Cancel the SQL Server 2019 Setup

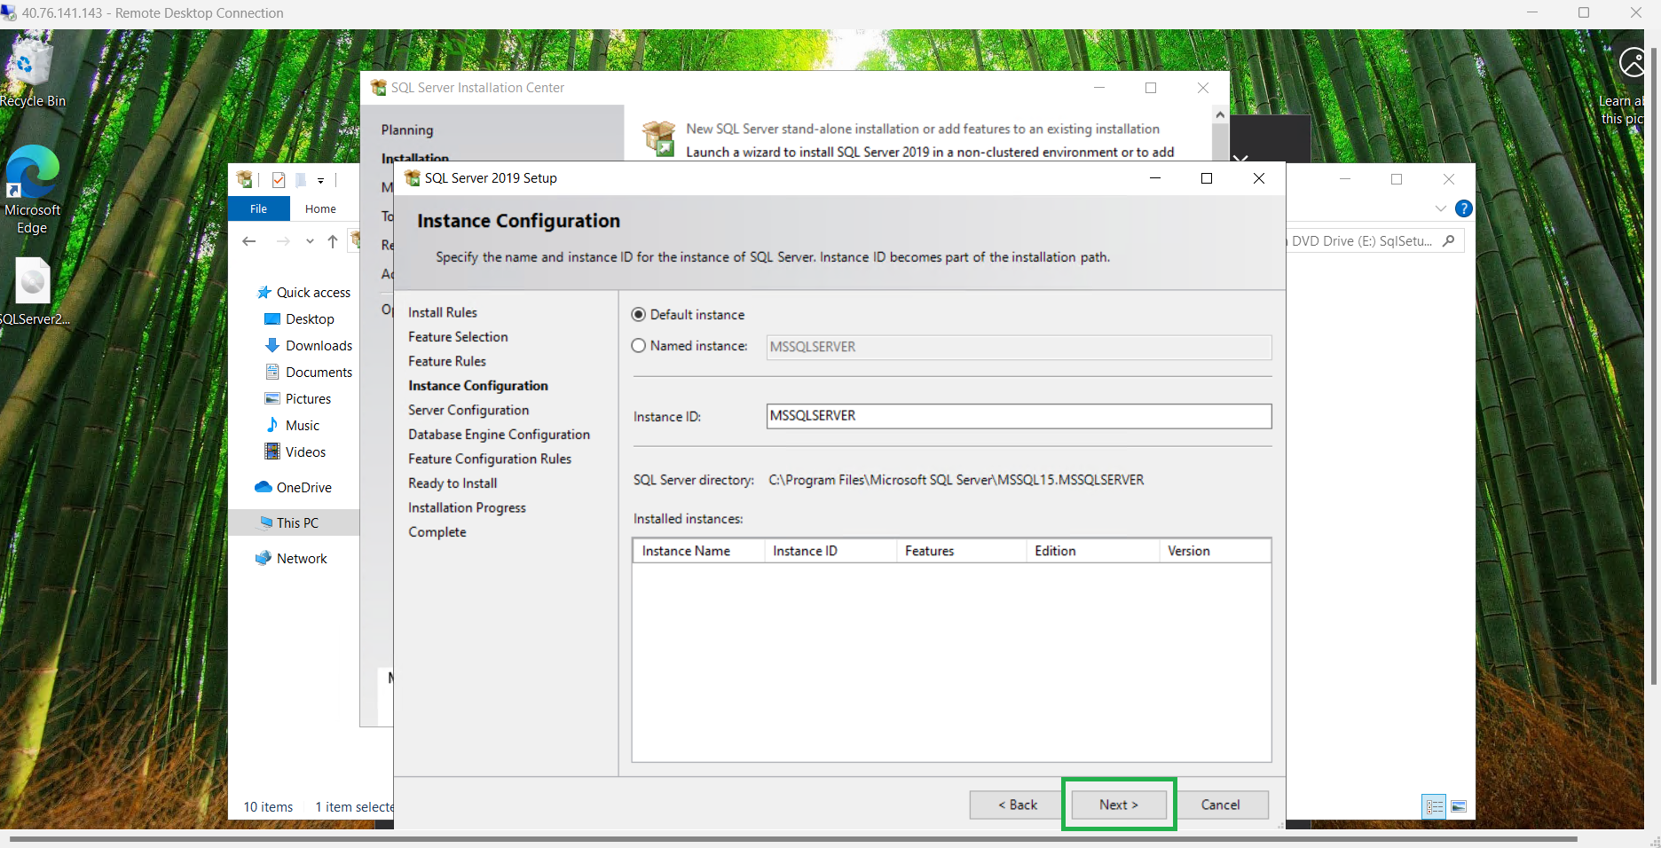click(1220, 805)
